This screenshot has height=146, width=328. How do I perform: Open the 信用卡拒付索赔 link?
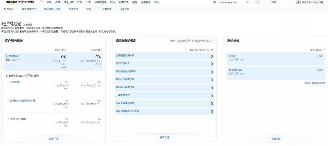[x=18, y=119]
